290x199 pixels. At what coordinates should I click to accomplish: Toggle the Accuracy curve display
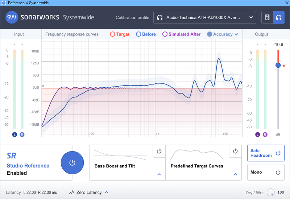click(220, 34)
